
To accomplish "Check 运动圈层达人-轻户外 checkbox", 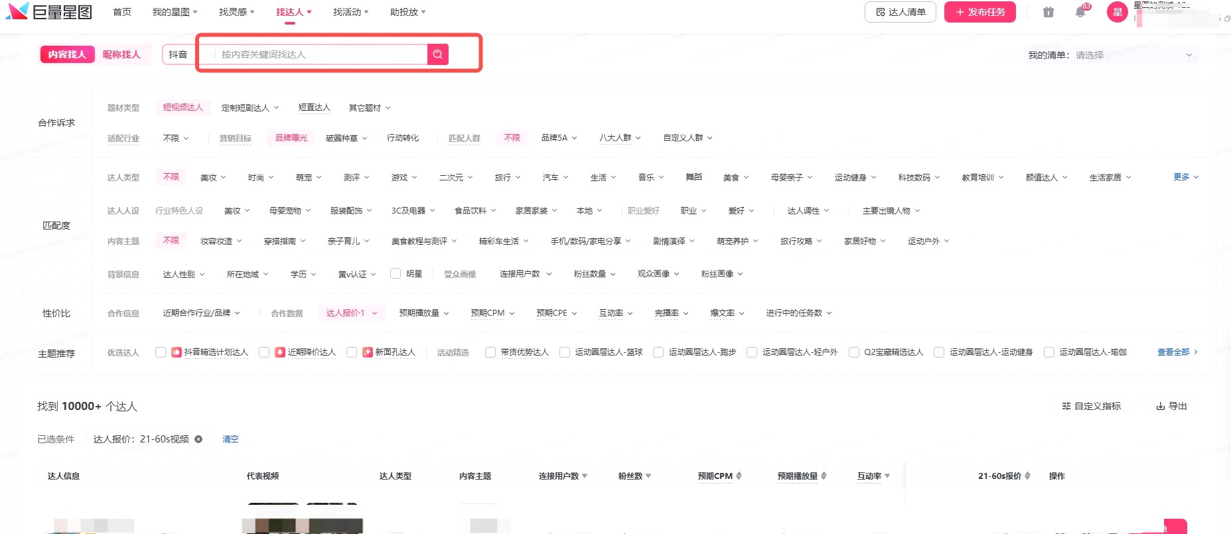I will [752, 352].
